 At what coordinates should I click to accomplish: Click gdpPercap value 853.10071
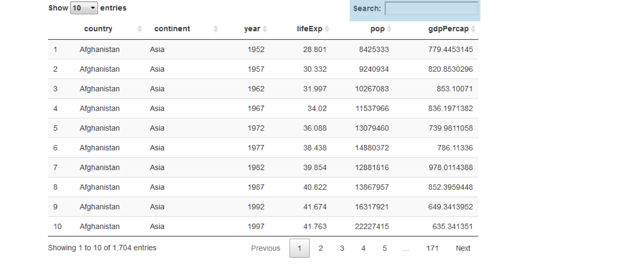coord(455,88)
